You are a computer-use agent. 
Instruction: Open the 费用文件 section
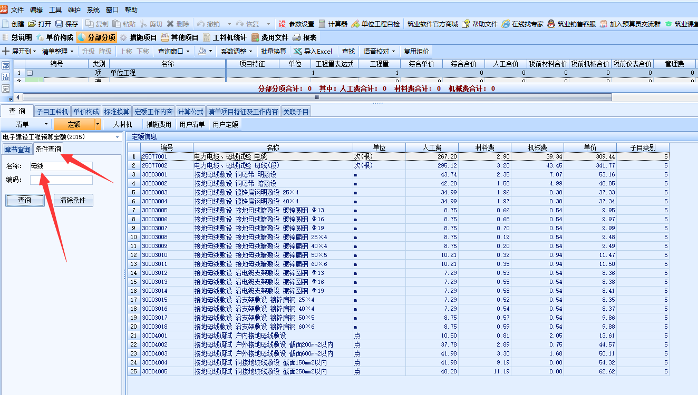tap(270, 37)
